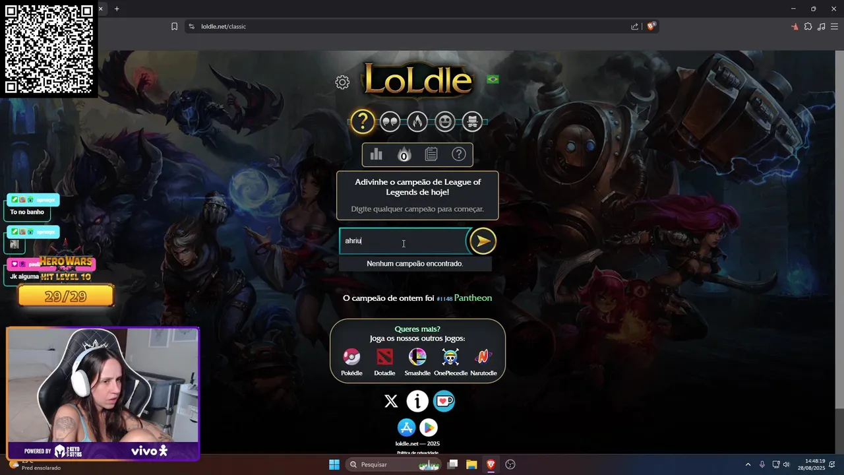
Task: Open site information icon in address bar
Action: pyautogui.click(x=192, y=26)
